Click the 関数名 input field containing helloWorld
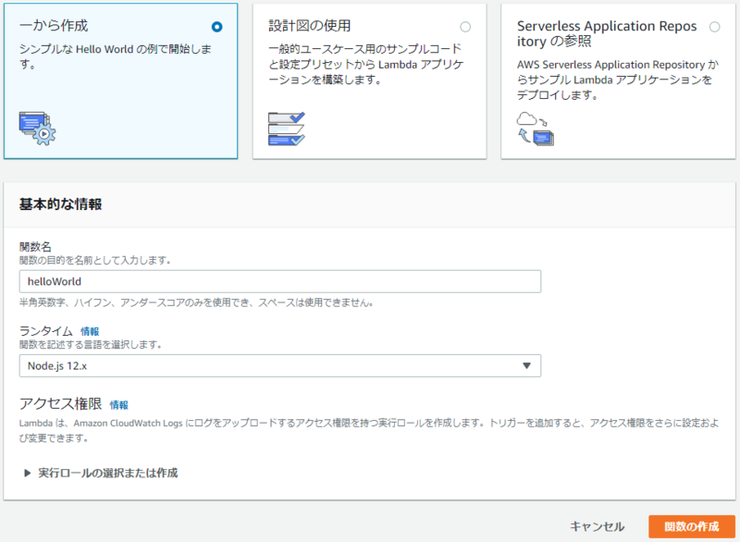 click(280, 281)
